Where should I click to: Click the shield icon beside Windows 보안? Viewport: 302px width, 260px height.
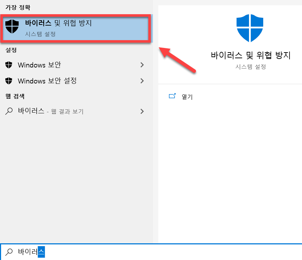[9, 65]
